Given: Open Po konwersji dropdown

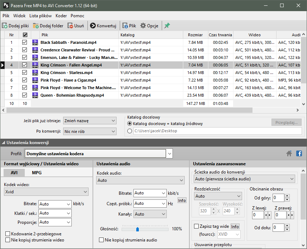Looking at the screenshot, I should (x=90, y=132).
